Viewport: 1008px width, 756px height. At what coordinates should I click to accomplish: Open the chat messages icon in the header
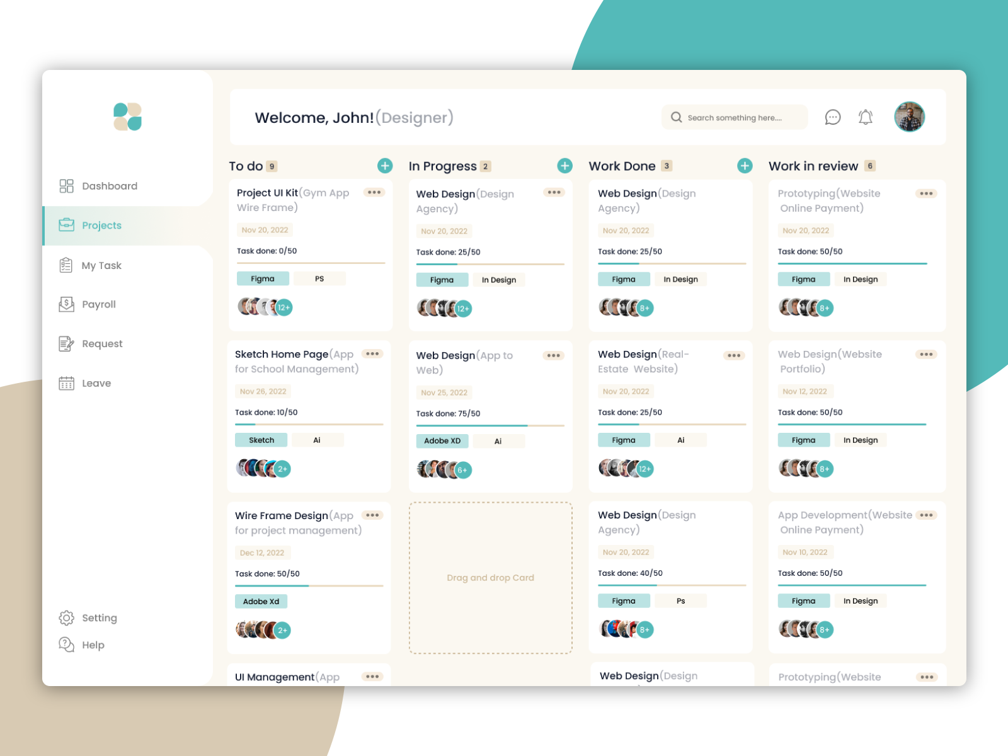click(833, 117)
